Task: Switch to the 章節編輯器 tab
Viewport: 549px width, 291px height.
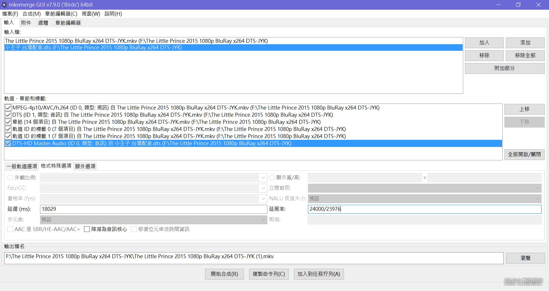Action: 68,23
